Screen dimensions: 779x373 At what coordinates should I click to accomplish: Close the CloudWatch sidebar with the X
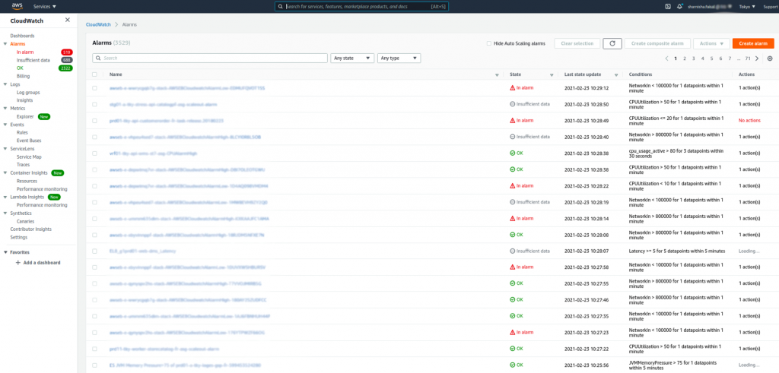point(68,20)
